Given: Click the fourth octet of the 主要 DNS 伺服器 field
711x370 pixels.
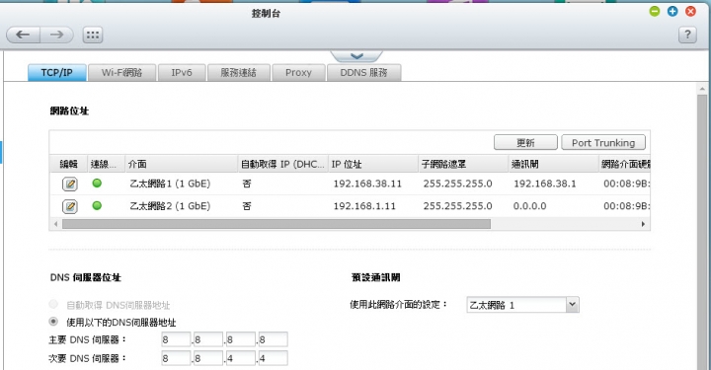Looking at the screenshot, I should tap(273, 339).
